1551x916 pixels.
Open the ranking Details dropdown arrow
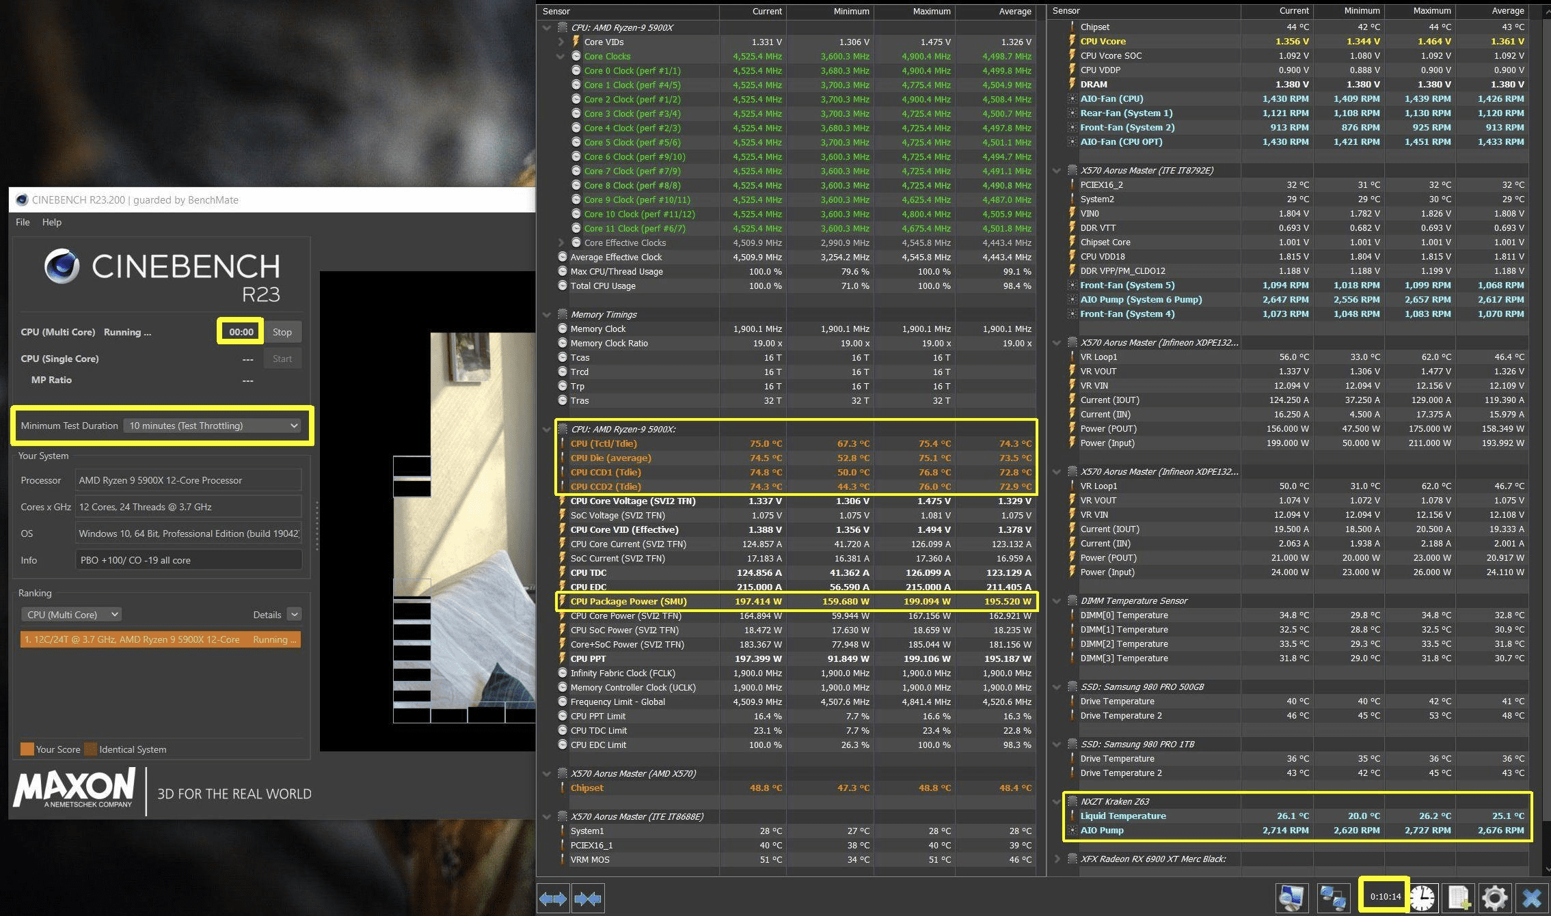tap(295, 614)
